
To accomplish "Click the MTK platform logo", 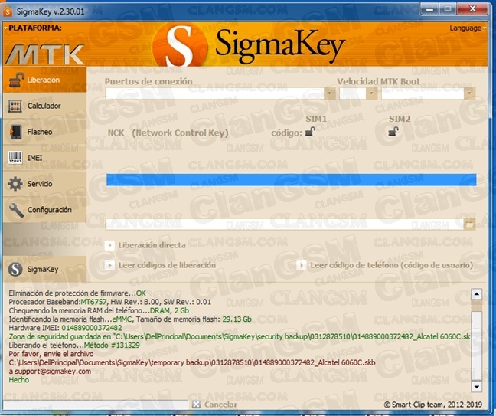I will tap(44, 54).
